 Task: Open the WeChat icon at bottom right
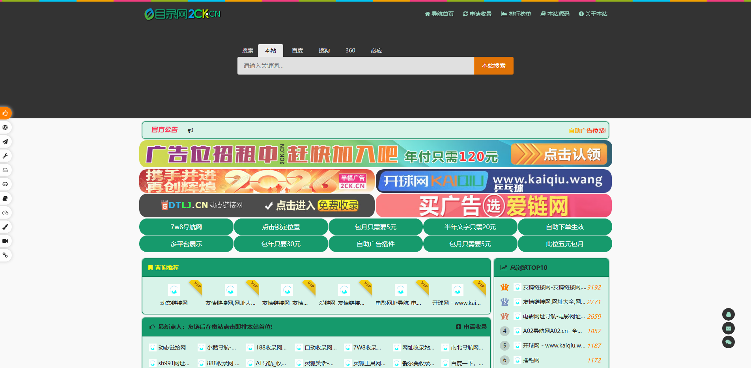[x=728, y=342]
